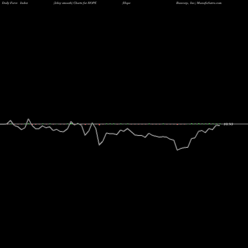Click the 10.93 value label
The height and width of the screenshot is (248, 248).
click(228, 124)
